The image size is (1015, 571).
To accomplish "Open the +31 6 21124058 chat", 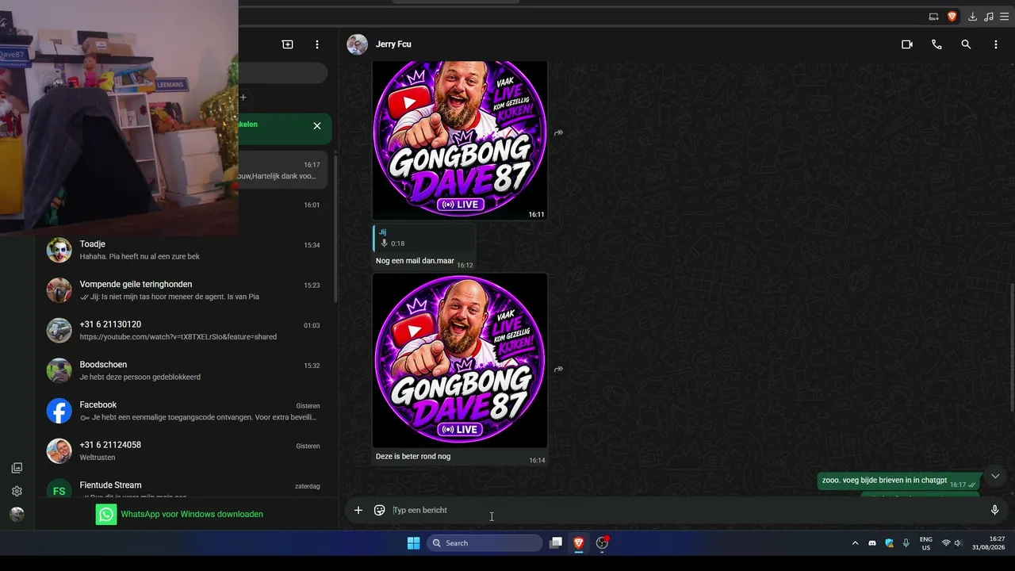I will click(x=187, y=451).
